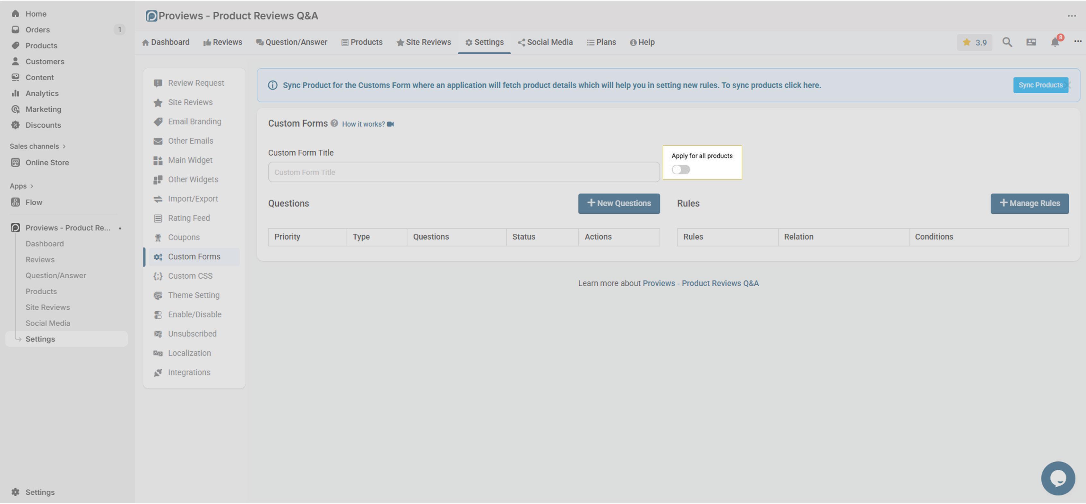Click the star rating 3.9 badge
Screen dimensions: 1086x504
[x=974, y=43]
